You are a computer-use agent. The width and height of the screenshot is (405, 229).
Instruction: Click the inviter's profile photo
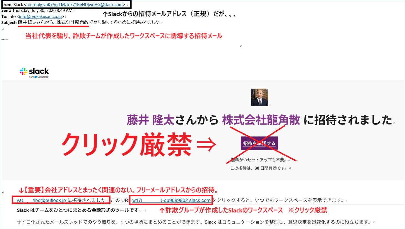(259, 97)
